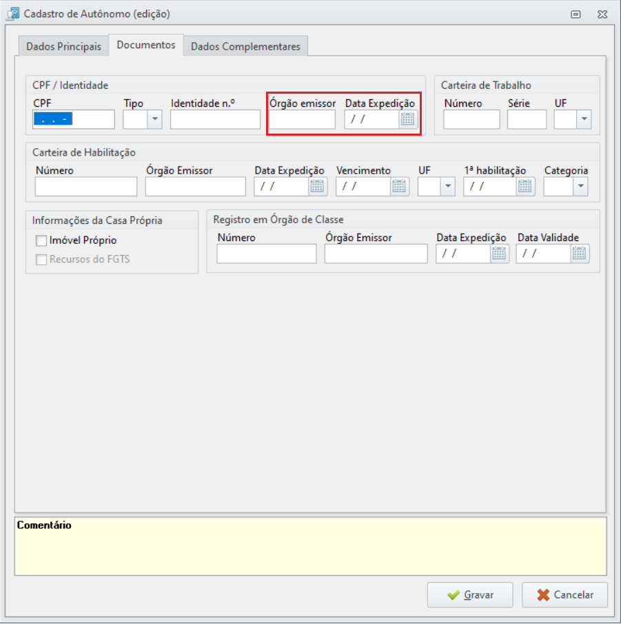The height and width of the screenshot is (624, 621).
Task: Select the Documentos tab
Action: tap(146, 45)
